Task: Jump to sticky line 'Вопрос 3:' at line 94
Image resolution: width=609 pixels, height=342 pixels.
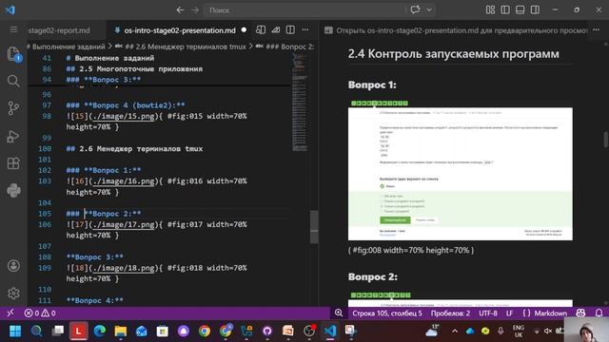Action: point(104,80)
